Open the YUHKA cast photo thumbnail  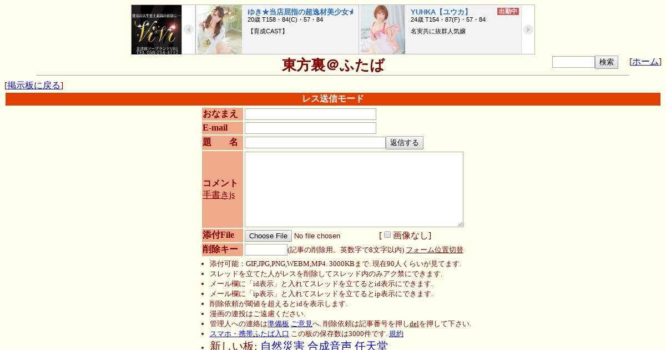[x=382, y=29]
